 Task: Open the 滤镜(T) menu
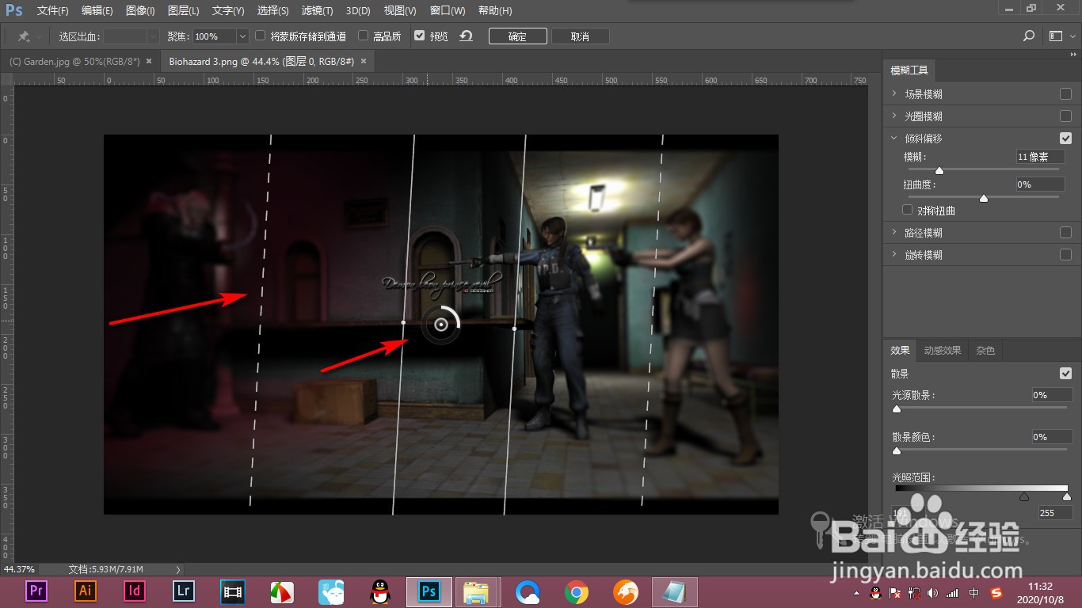coord(317,11)
